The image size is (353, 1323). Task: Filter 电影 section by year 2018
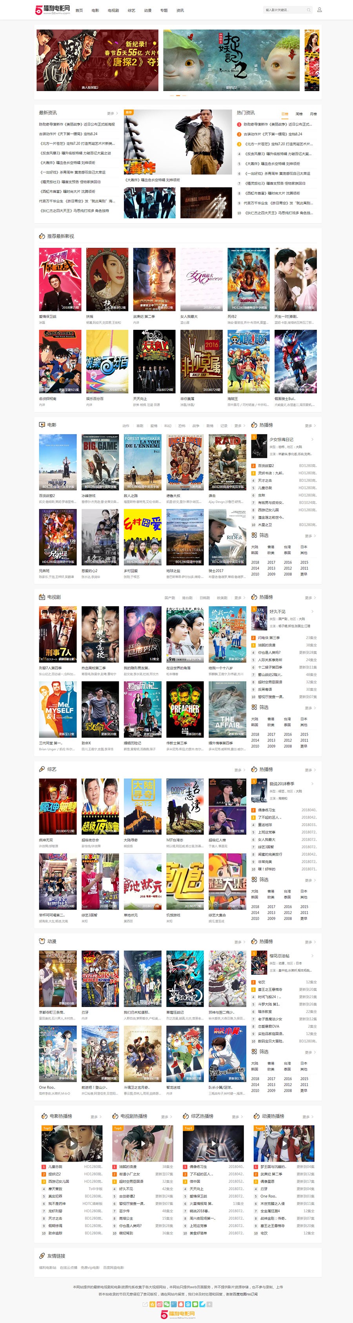255,562
